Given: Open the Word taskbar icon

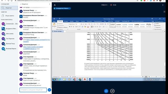Looking at the screenshot, I should click(x=90, y=79).
